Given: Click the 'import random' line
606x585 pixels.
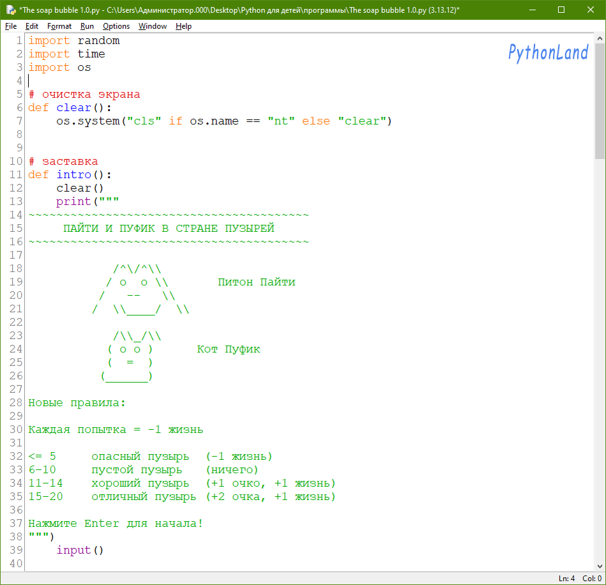Looking at the screenshot, I should tap(74, 41).
